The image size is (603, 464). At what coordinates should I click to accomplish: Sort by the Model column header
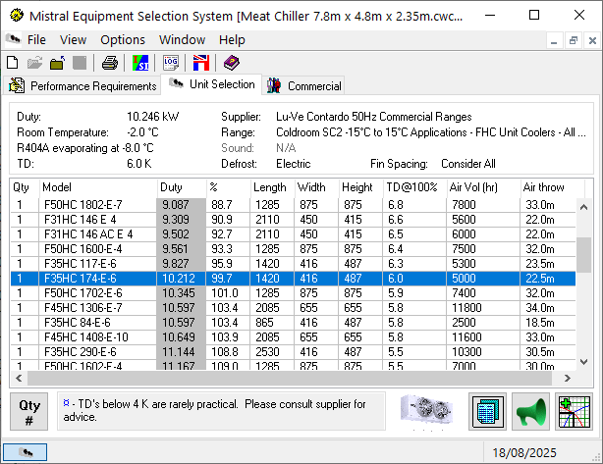[x=98, y=187]
